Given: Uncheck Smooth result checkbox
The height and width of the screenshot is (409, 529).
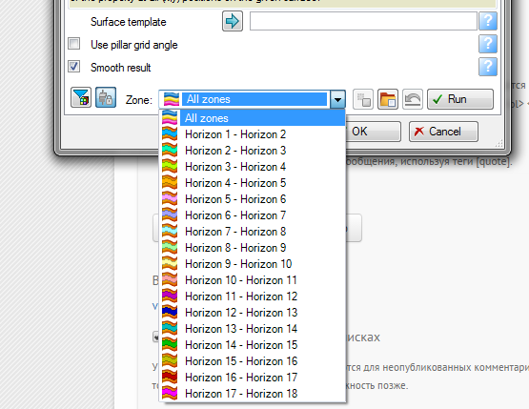Looking at the screenshot, I should (74, 67).
